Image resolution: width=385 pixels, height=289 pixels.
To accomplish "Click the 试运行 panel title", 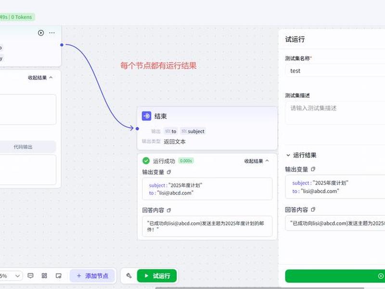I will 295,39.
